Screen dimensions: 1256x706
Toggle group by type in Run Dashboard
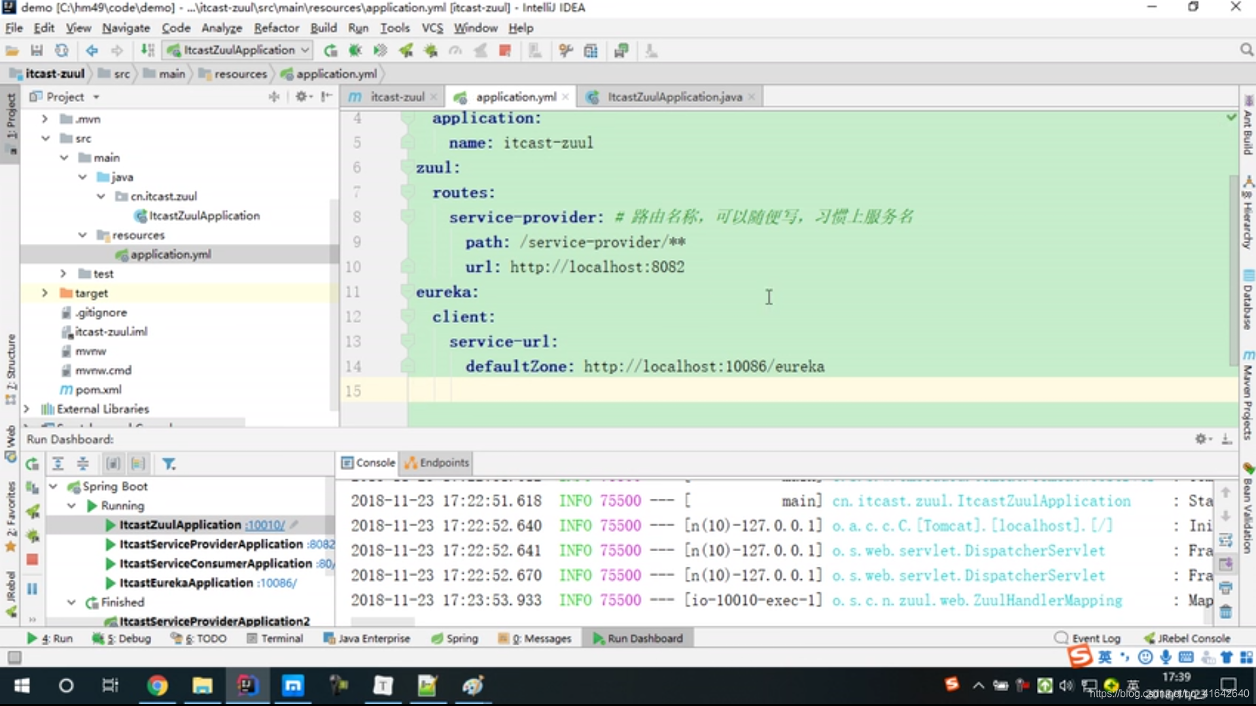(113, 463)
